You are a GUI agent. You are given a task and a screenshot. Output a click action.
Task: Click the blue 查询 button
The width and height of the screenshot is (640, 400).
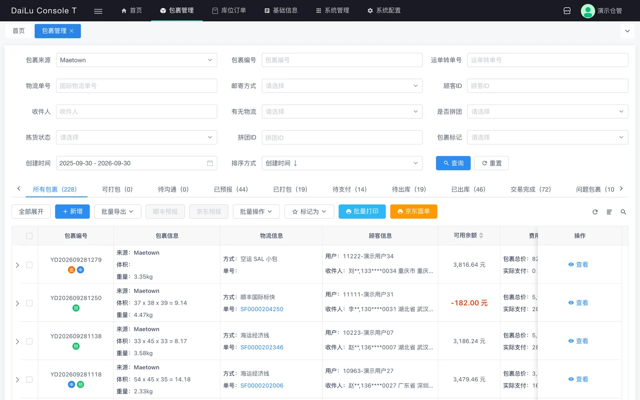click(453, 163)
